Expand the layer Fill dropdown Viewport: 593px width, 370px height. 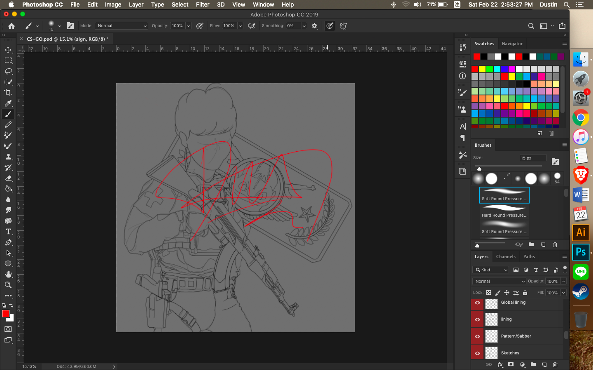click(x=563, y=293)
